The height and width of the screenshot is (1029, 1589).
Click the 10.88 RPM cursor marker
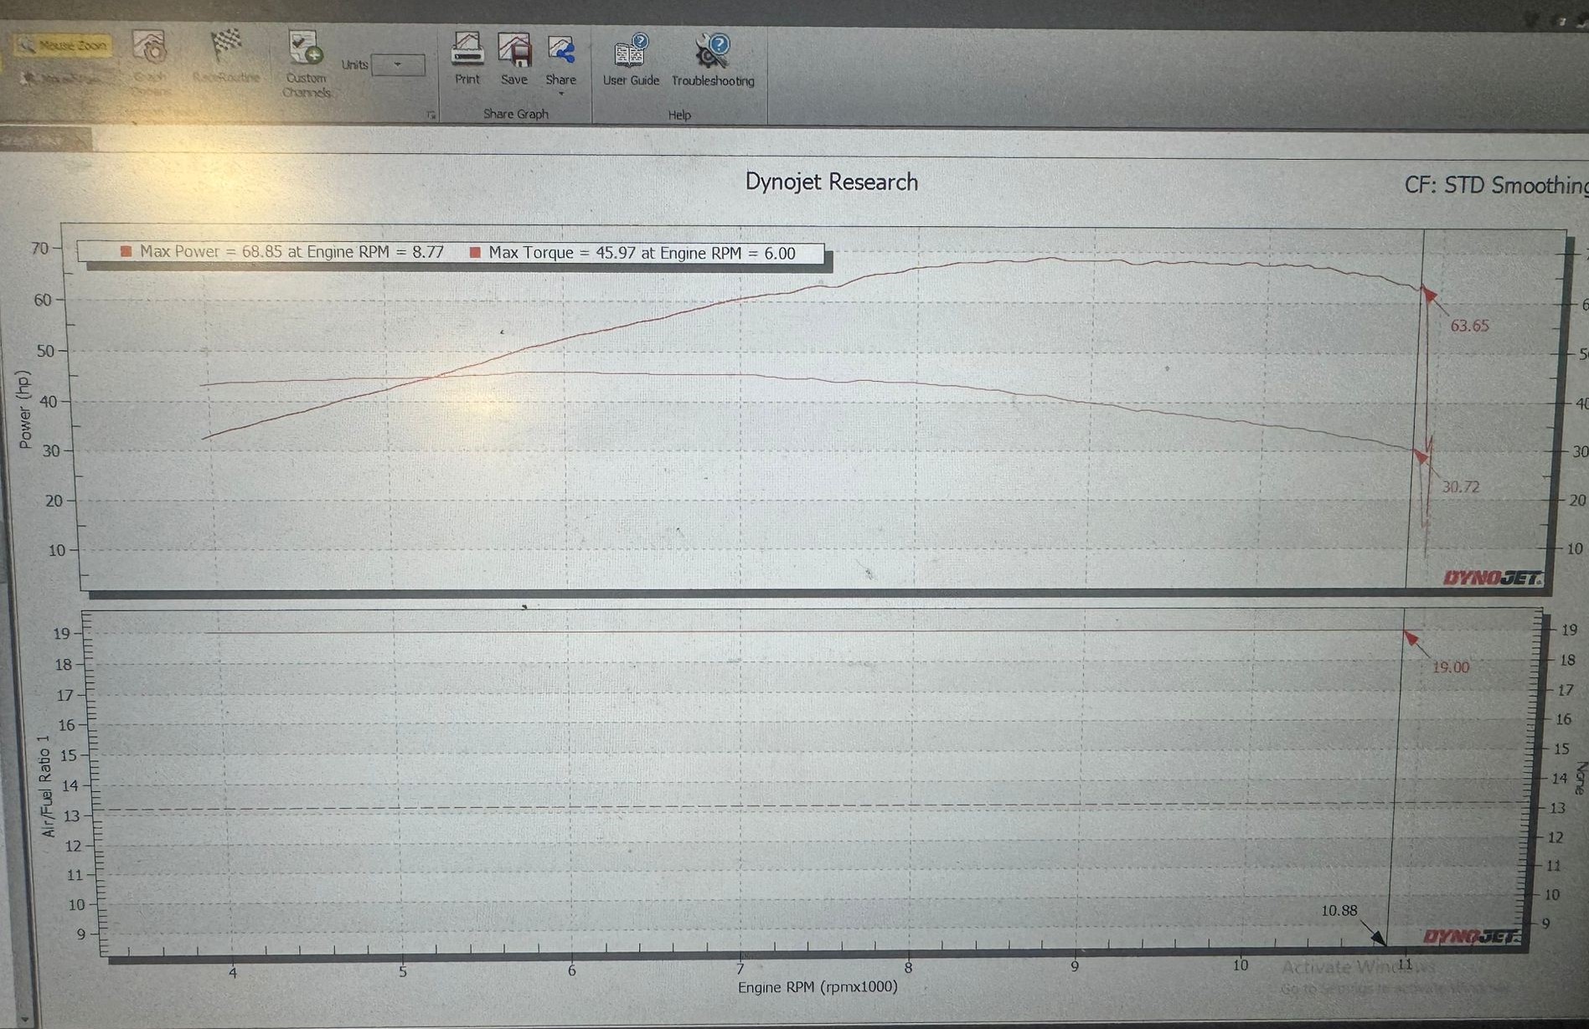pyautogui.click(x=1339, y=910)
